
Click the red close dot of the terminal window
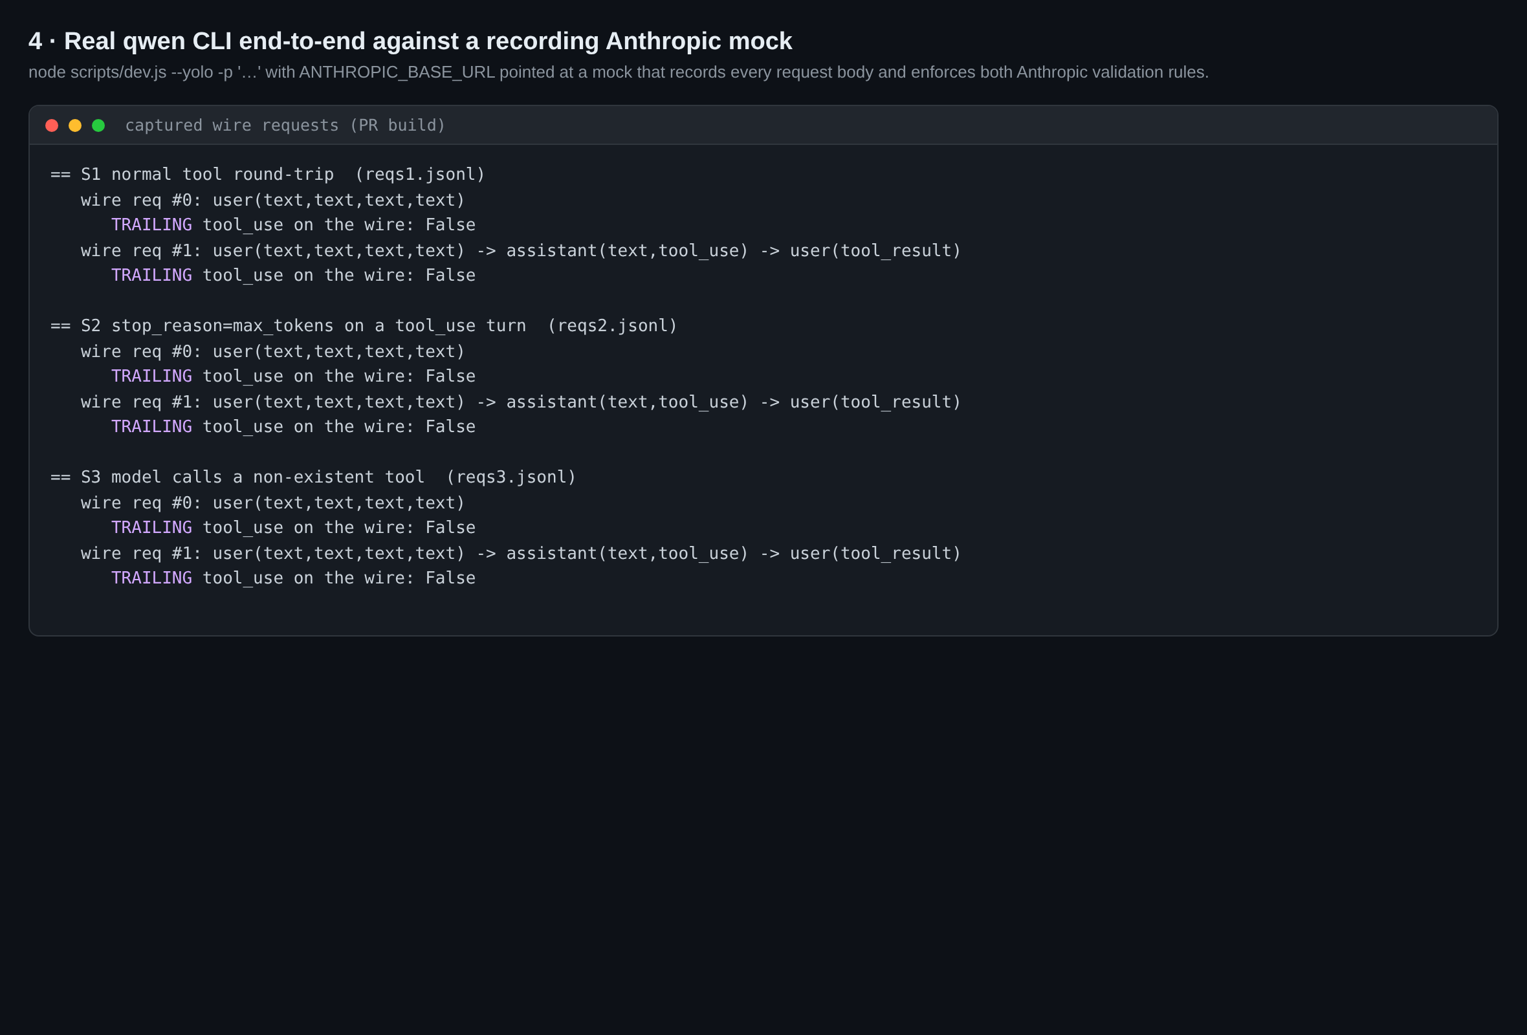(52, 125)
